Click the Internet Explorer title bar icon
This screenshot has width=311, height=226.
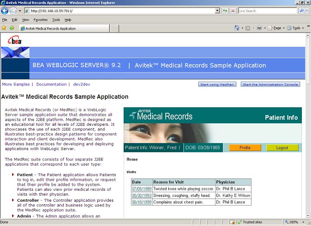click(x=3, y=3)
